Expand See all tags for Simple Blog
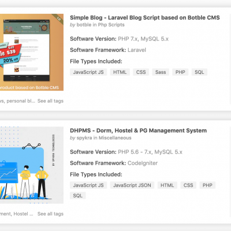The height and width of the screenshot is (231, 231). click(50, 101)
